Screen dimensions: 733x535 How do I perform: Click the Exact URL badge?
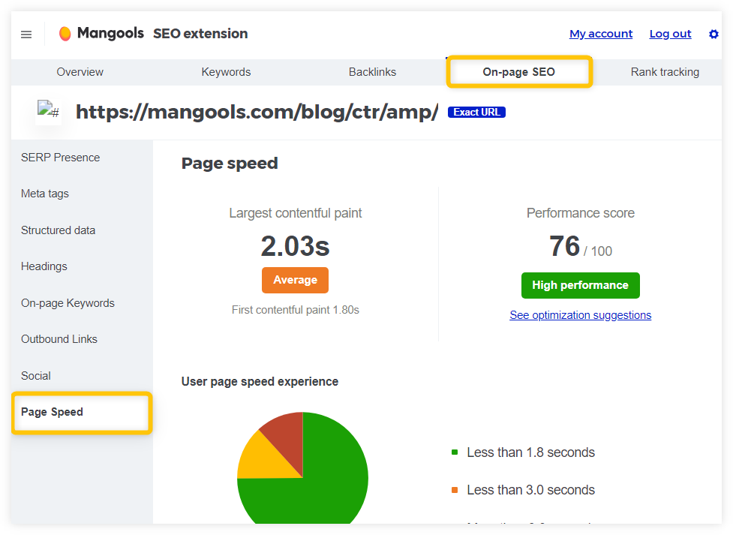pyautogui.click(x=476, y=113)
